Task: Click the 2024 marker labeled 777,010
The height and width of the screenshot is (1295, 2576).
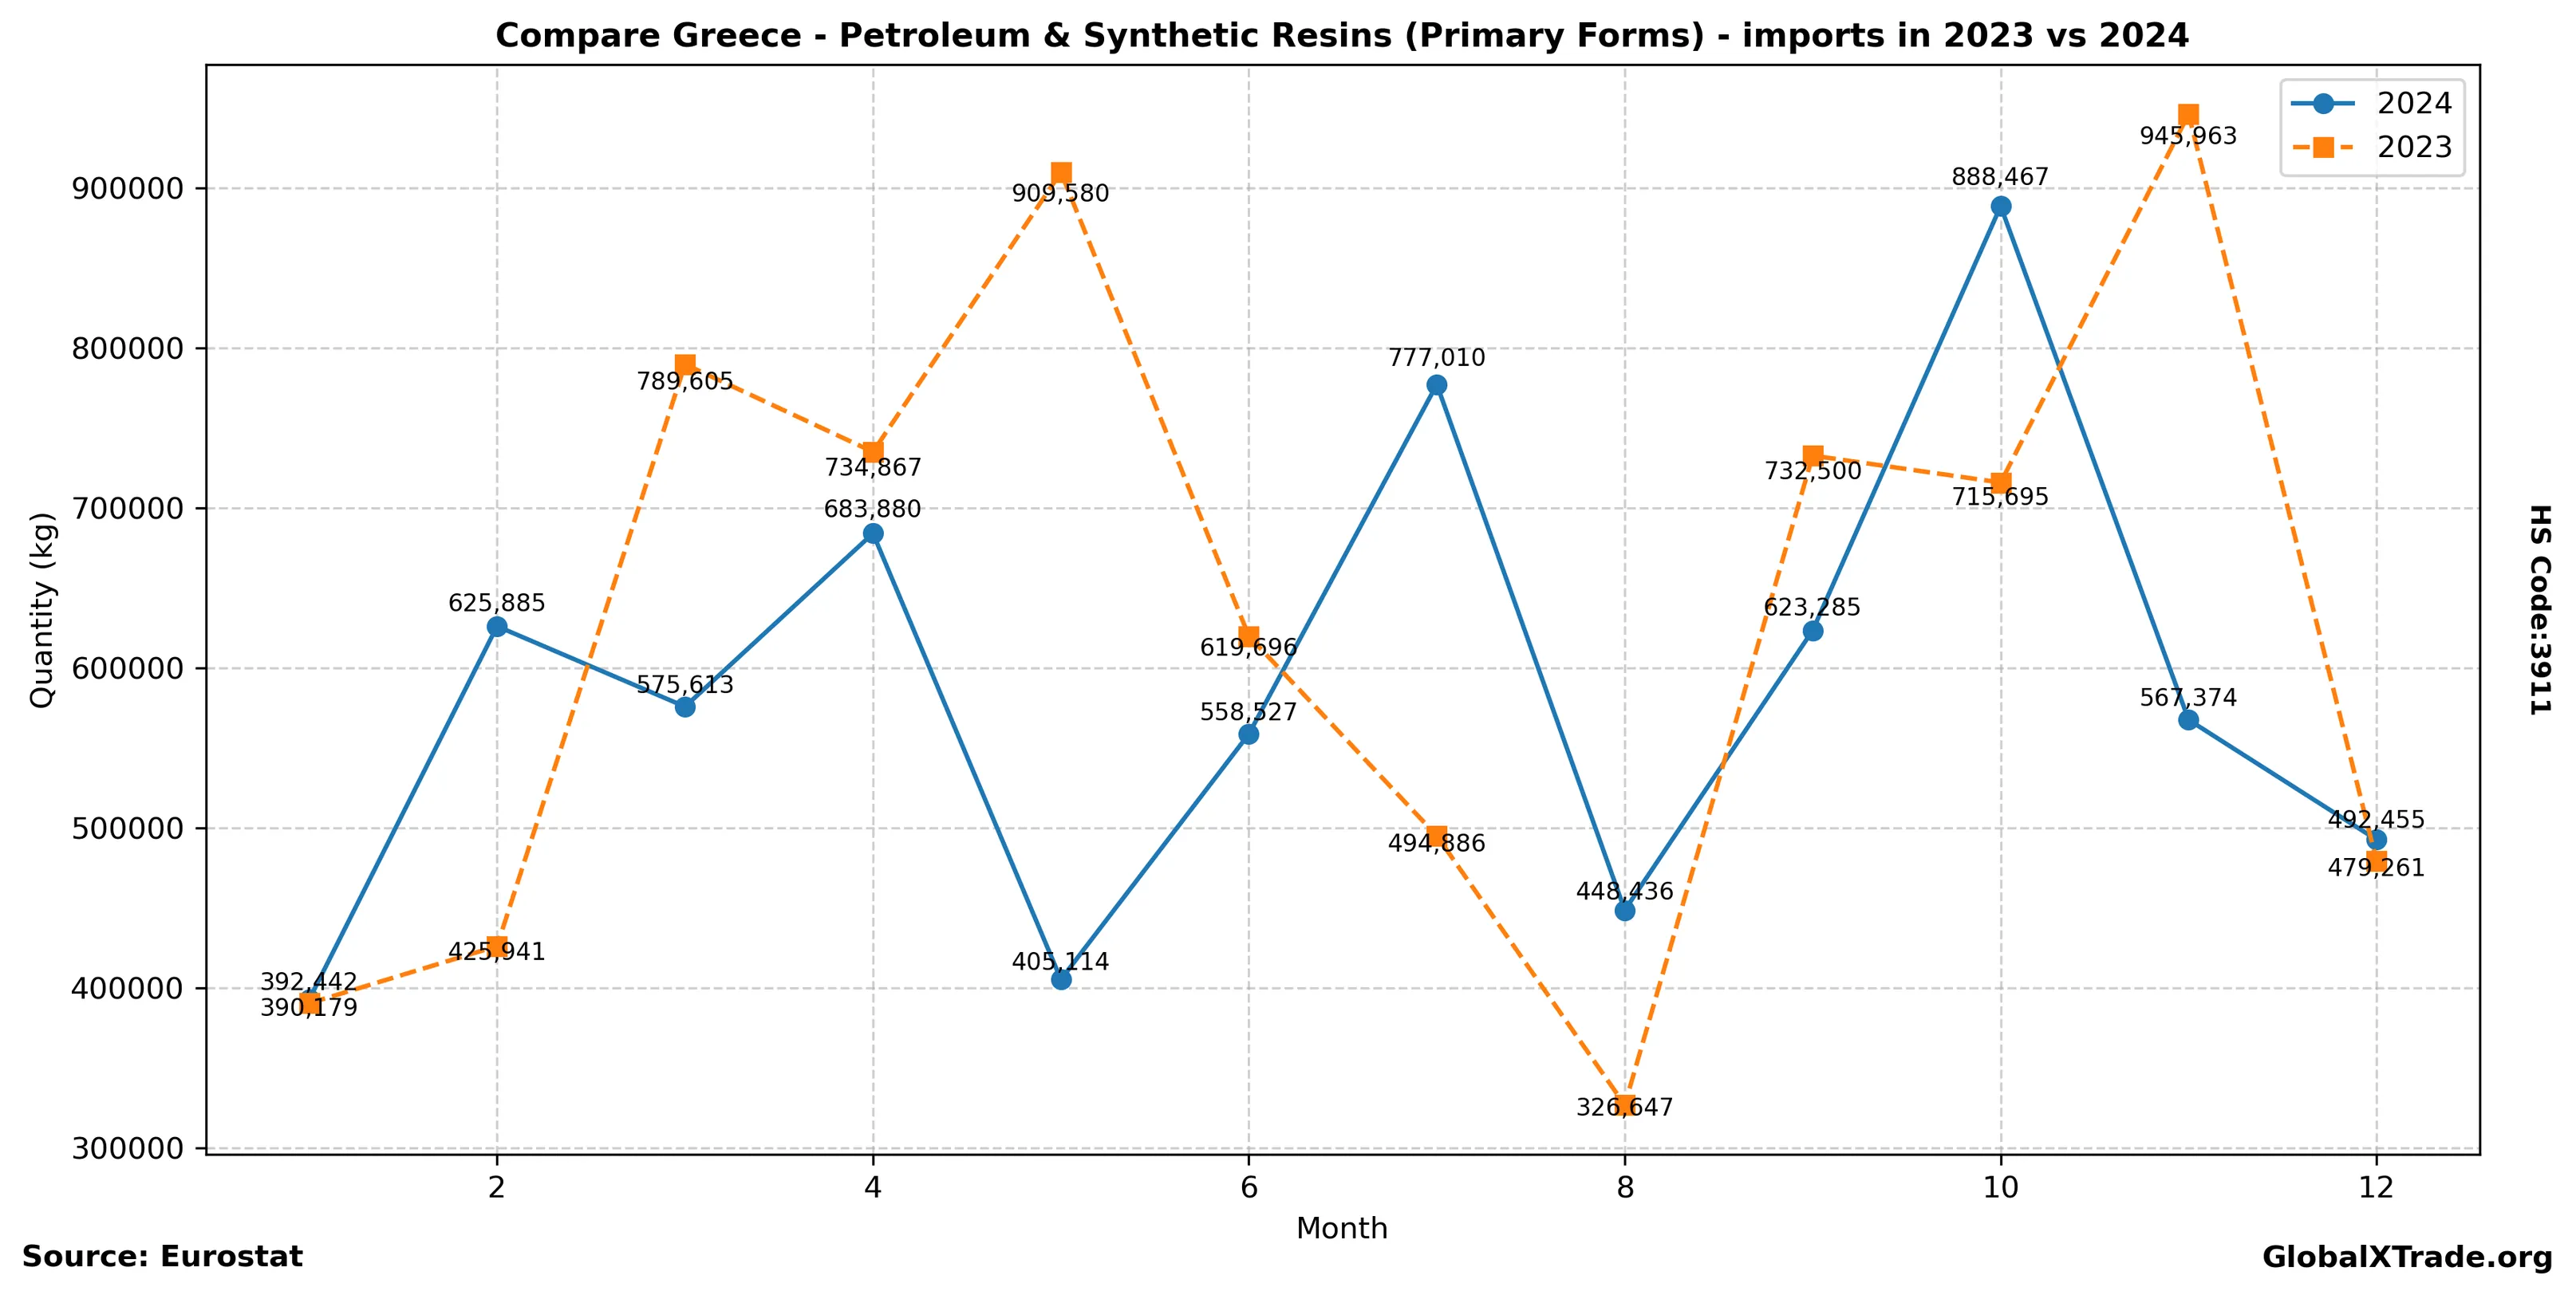Action: tap(1437, 384)
